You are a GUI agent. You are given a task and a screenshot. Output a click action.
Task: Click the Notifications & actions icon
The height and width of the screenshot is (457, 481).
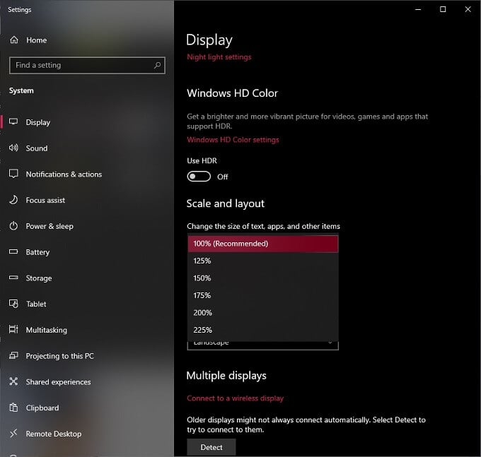(13, 174)
